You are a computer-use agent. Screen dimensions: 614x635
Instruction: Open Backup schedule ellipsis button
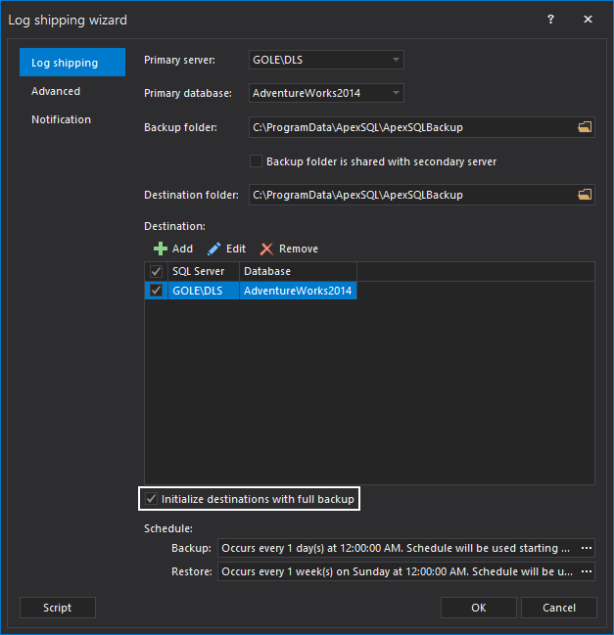587,548
